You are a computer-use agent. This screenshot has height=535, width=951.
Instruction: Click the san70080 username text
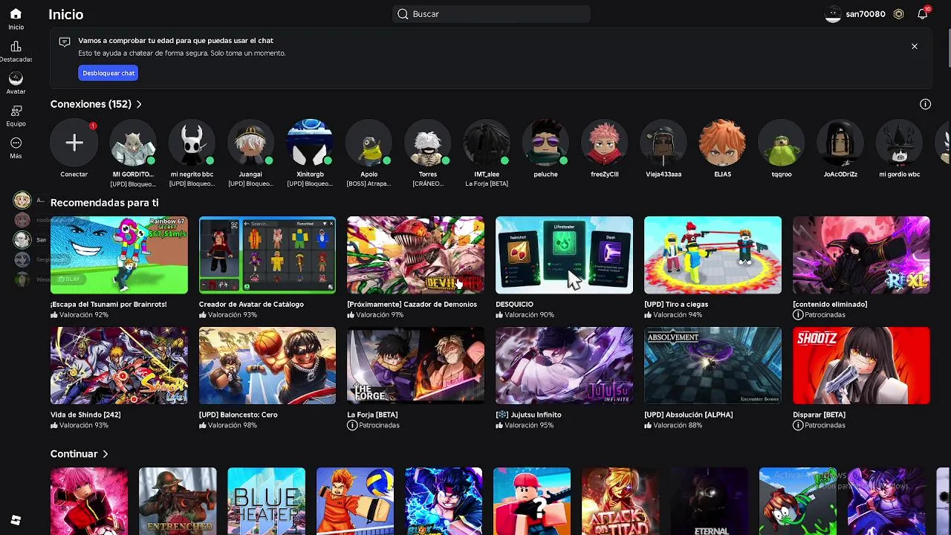pyautogui.click(x=866, y=14)
